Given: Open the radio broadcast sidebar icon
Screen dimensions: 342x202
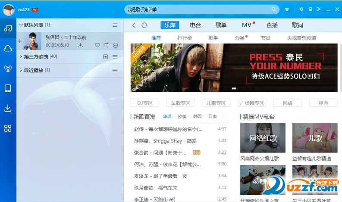Looking at the screenshot, I should [8, 68].
